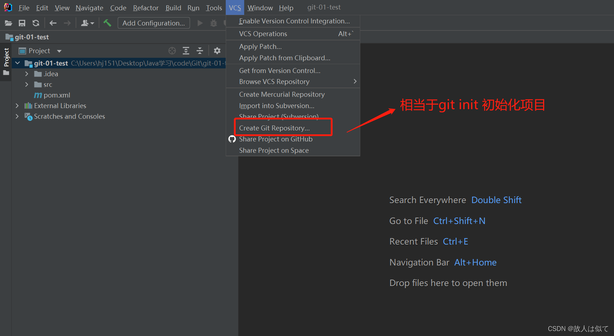Choose VCS Operations menu item
The width and height of the screenshot is (614, 336).
coord(293,34)
